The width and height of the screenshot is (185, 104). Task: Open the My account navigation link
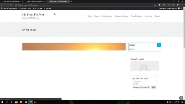[x=149, y=16]
